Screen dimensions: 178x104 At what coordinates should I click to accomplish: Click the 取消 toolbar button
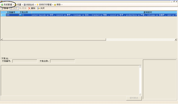[23, 8]
